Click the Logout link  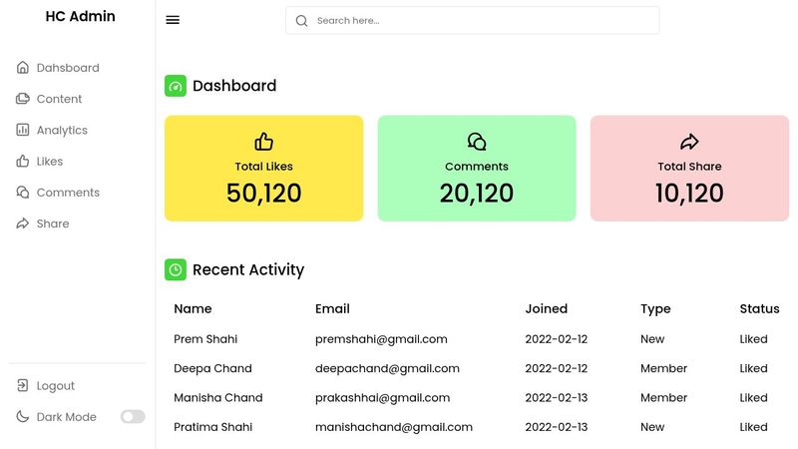point(55,386)
